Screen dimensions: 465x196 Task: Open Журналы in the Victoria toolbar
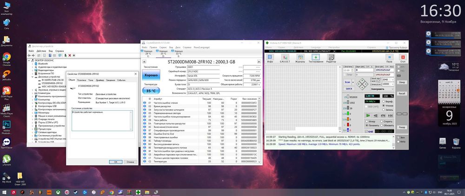(300, 59)
